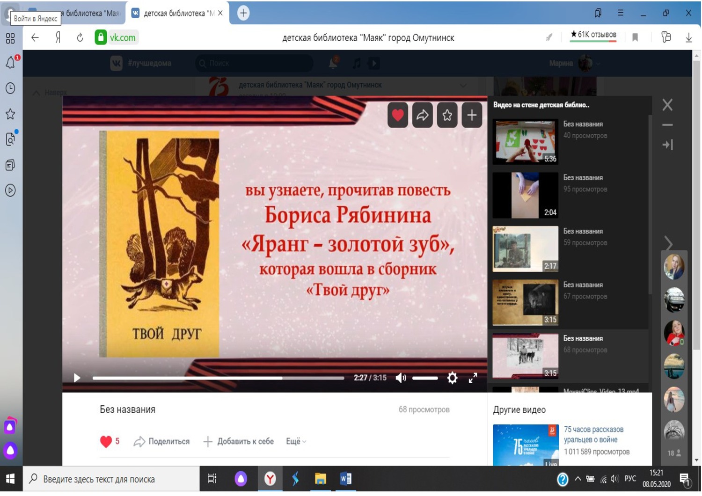Open sidebar favorites star
Image resolution: width=702 pixels, height=496 pixels.
click(10, 114)
